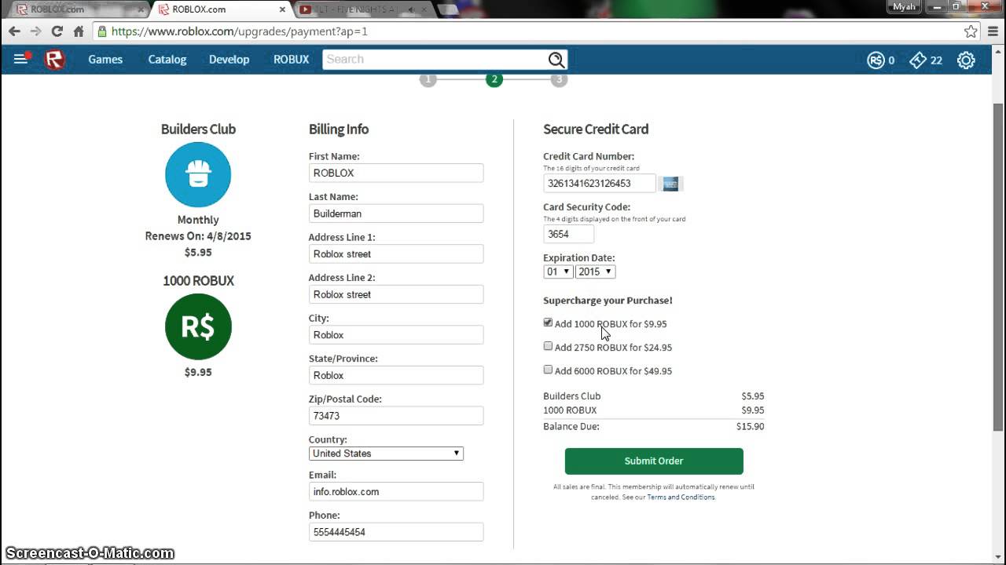Open the Country dropdown

pyautogui.click(x=386, y=454)
